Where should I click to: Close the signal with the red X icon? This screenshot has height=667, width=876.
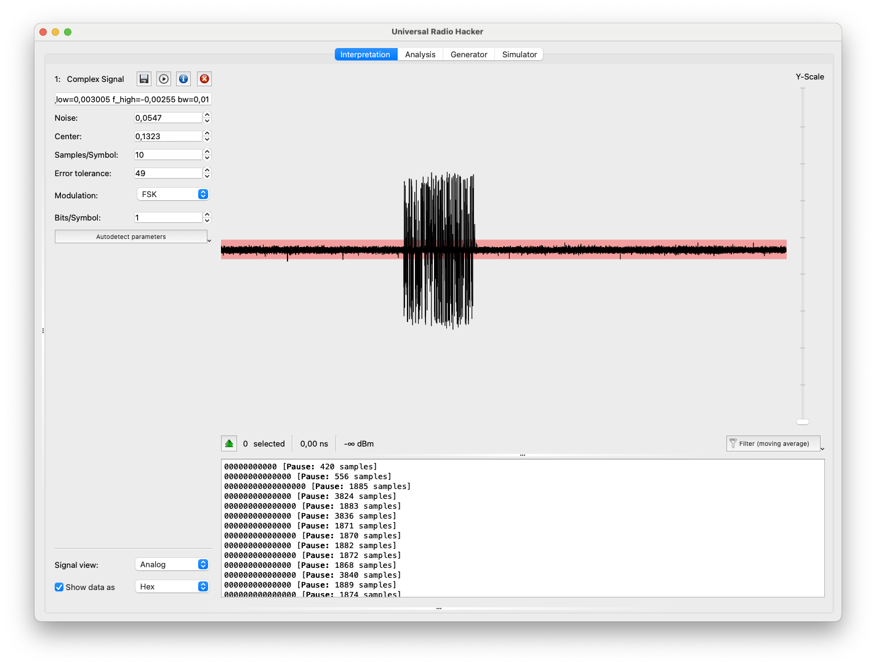pyautogui.click(x=204, y=79)
